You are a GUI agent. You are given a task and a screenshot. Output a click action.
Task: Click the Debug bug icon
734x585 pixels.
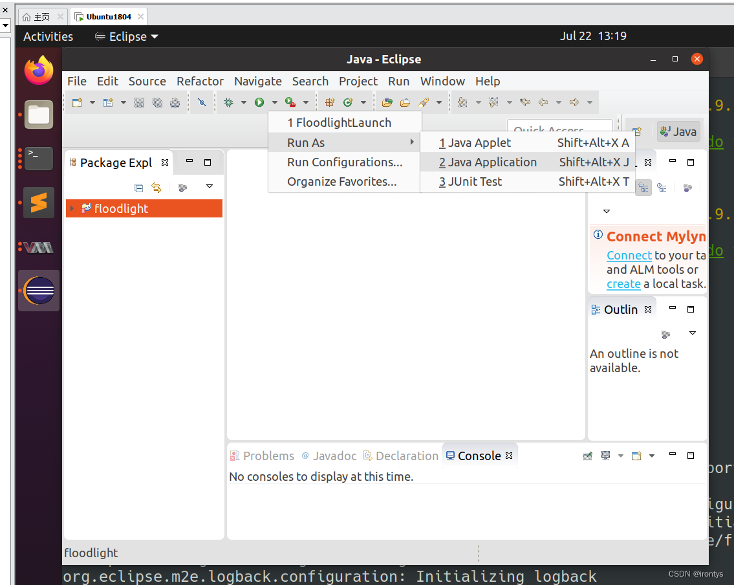[x=229, y=102]
